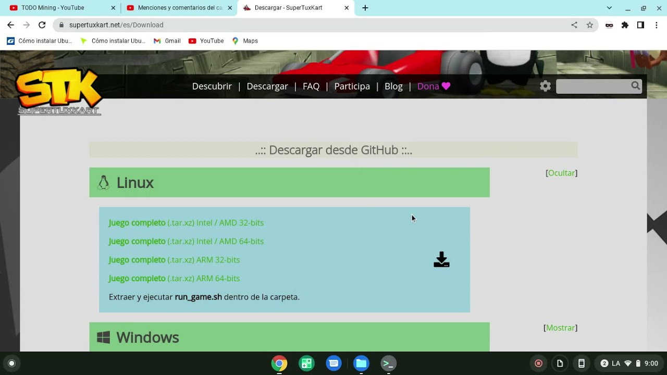667x375 pixels.
Task: Click the run_game.sh text
Action: click(x=198, y=297)
